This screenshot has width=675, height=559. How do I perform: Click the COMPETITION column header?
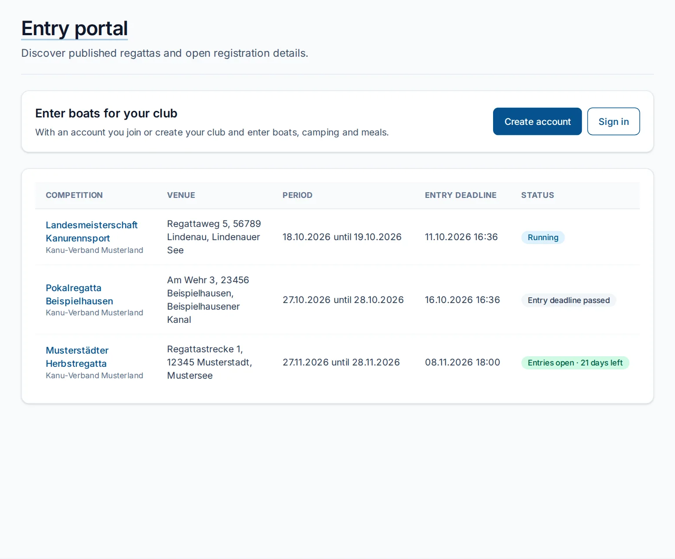coord(74,195)
